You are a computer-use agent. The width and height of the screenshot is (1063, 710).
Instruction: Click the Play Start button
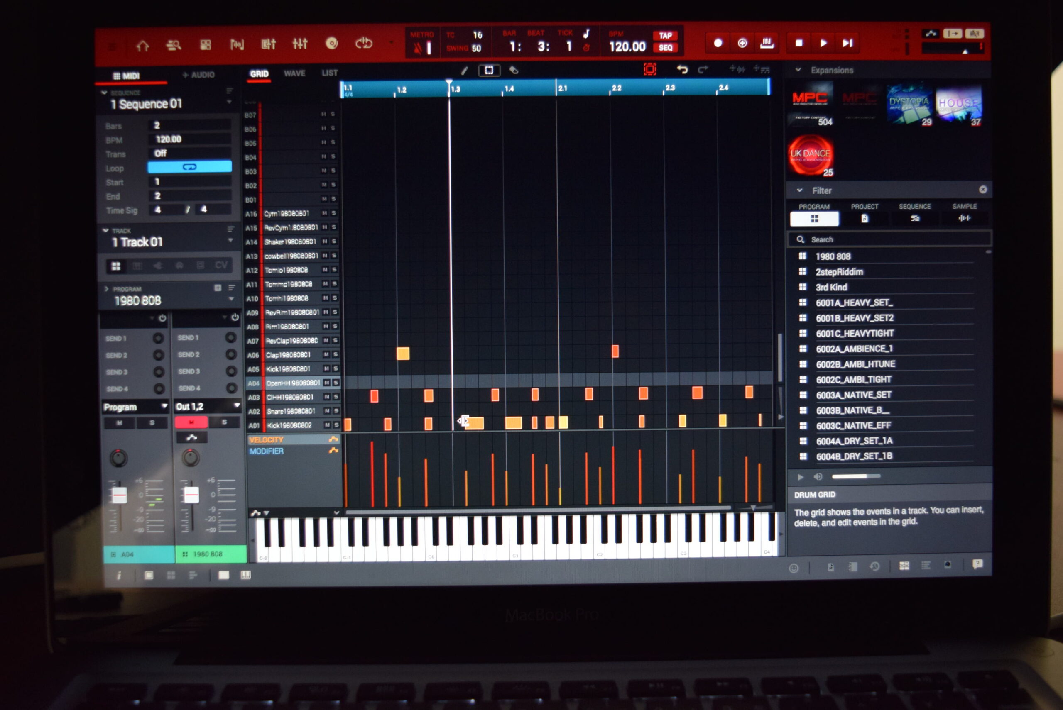[x=847, y=43]
